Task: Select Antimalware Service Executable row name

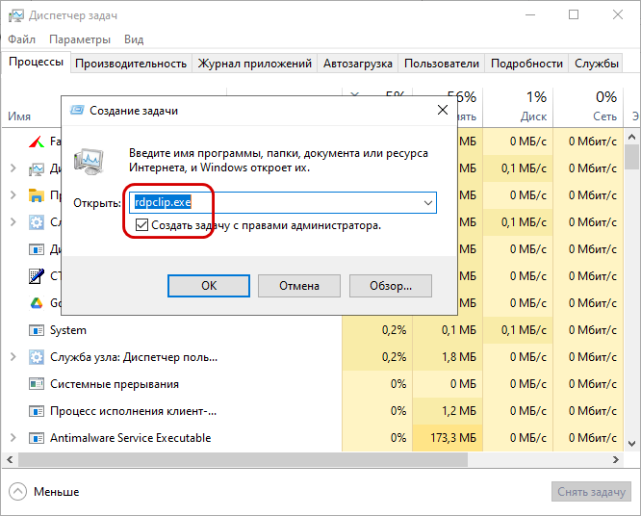Action: tap(130, 438)
